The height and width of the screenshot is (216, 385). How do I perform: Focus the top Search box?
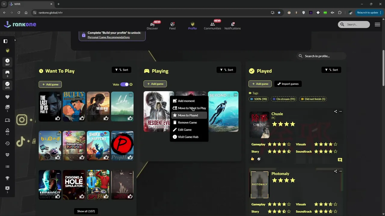(x=354, y=25)
